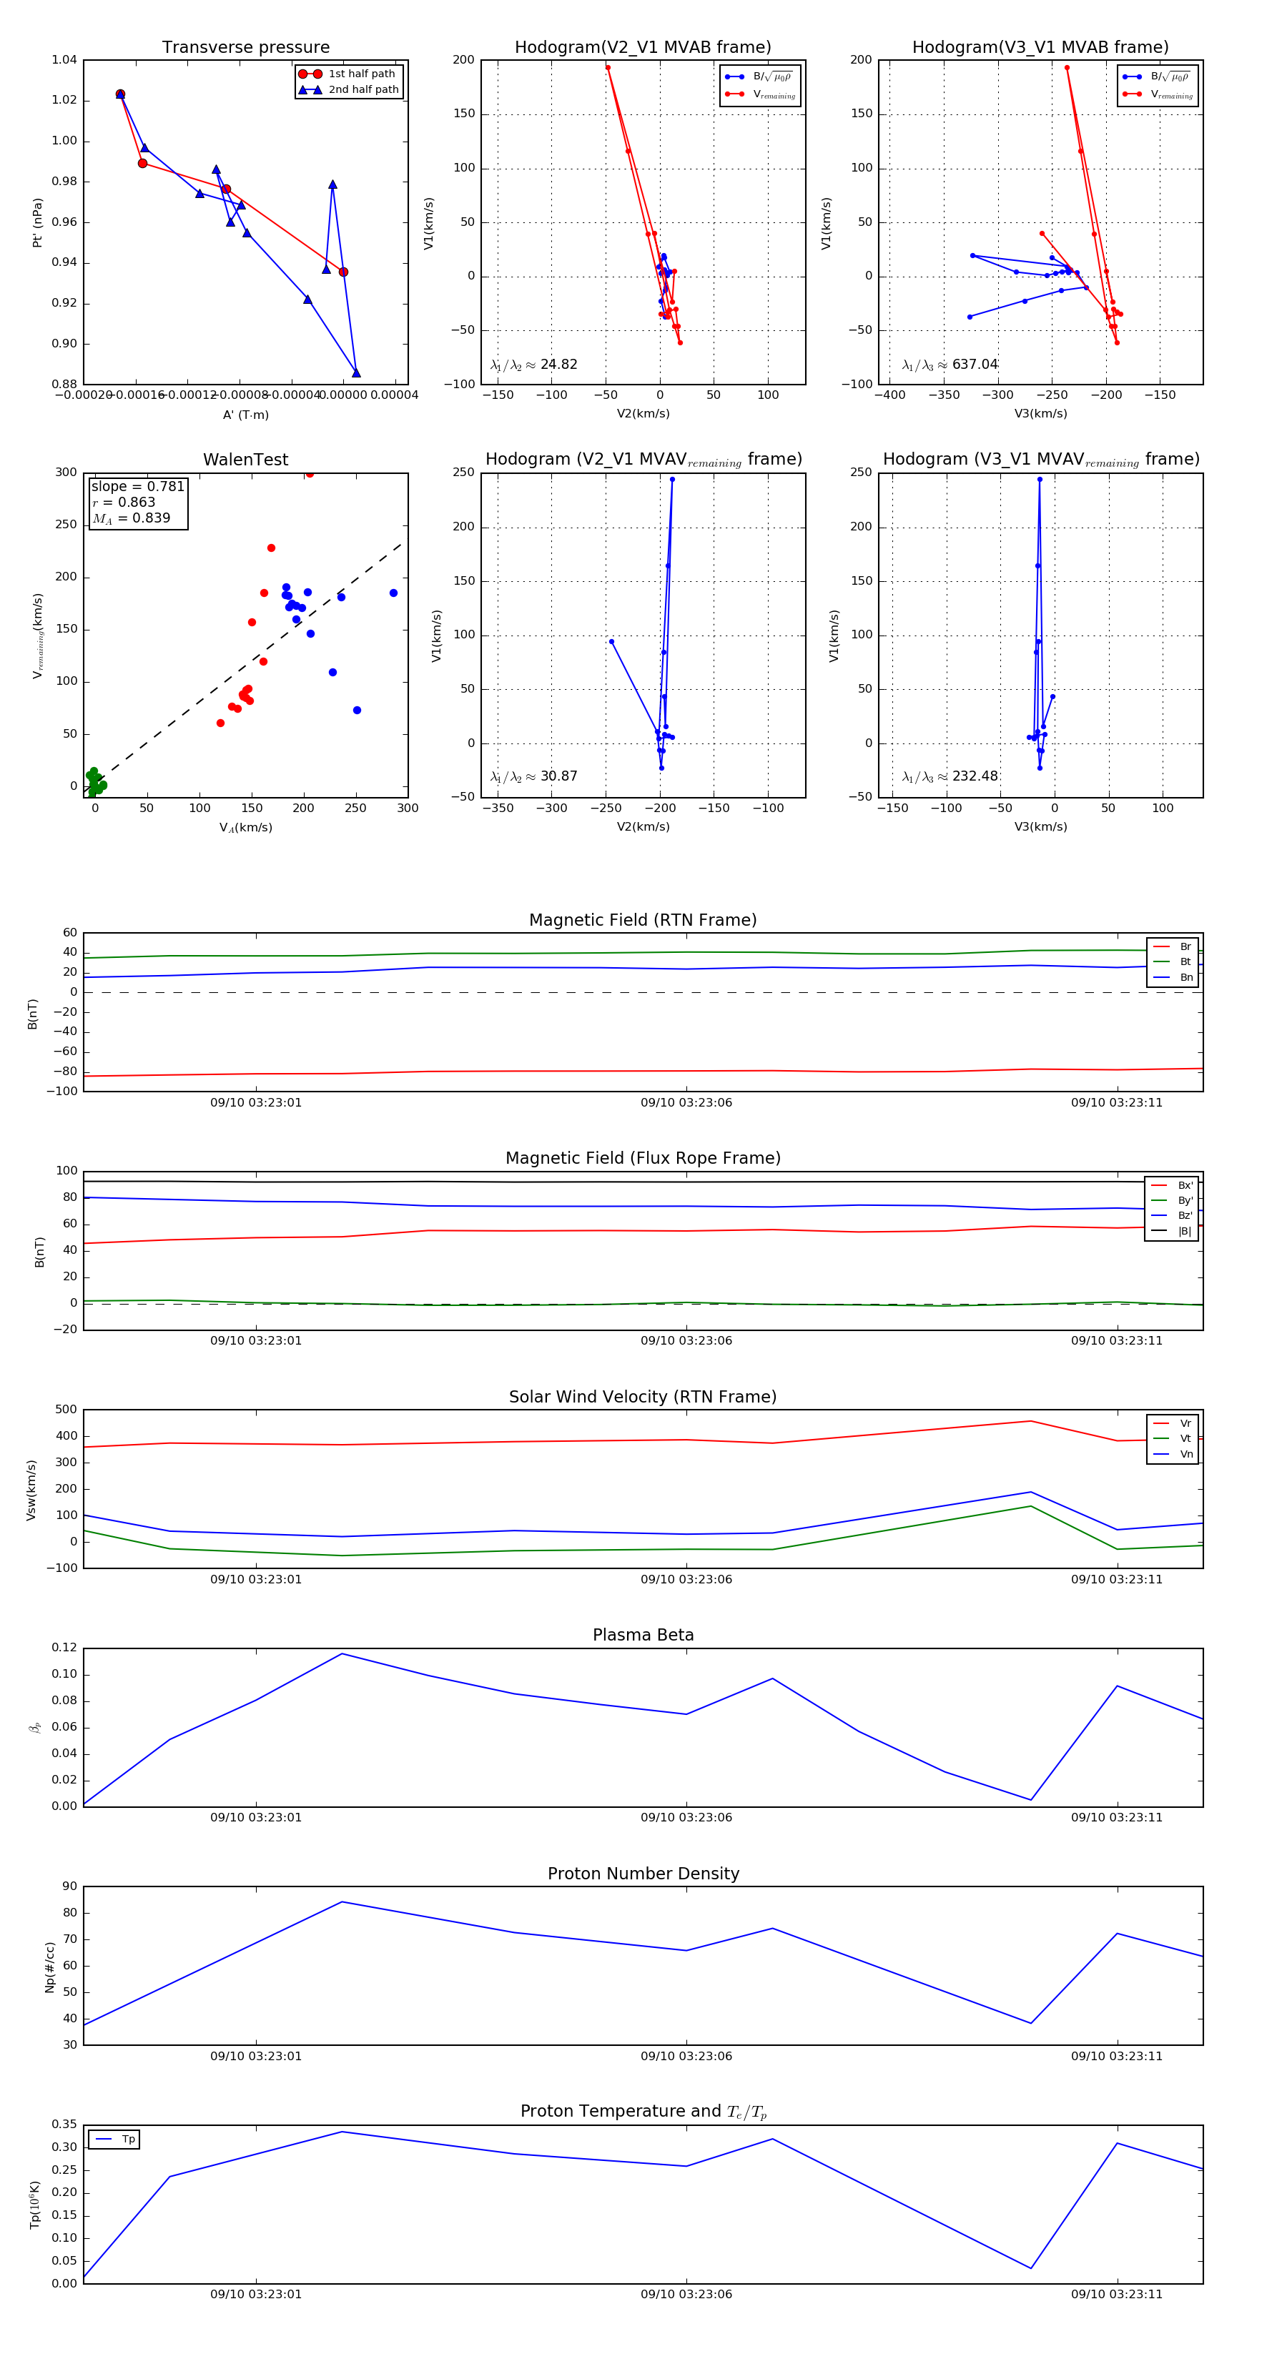Screen dimensions: 1287x2359
Task: Click "09/10 03:23:11" tick under Solar Wind Velocity plot
Action: tap(1117, 1580)
